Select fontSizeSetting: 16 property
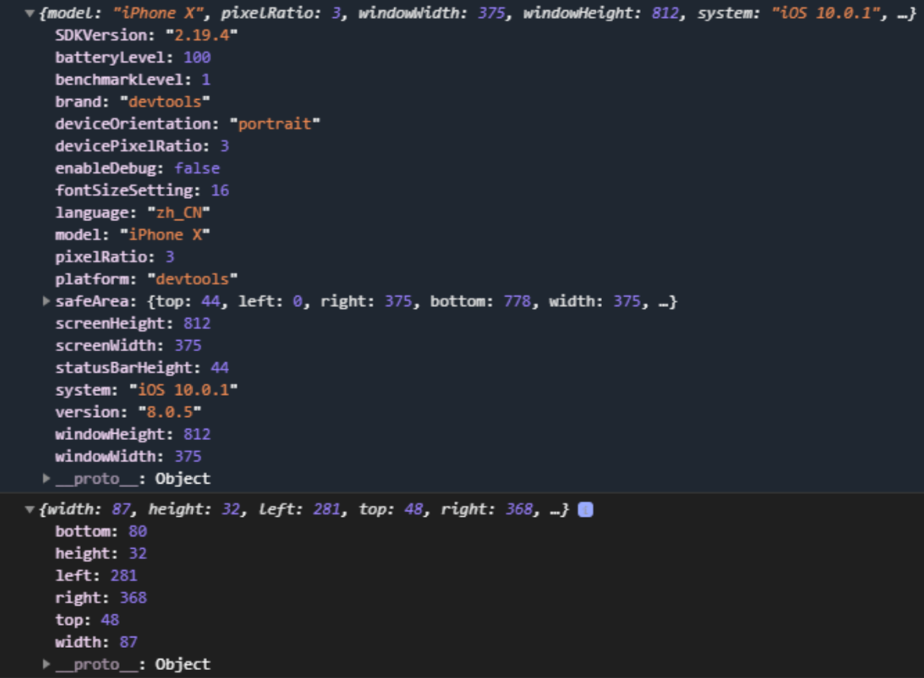Image resolution: width=924 pixels, height=678 pixels. coord(142,190)
